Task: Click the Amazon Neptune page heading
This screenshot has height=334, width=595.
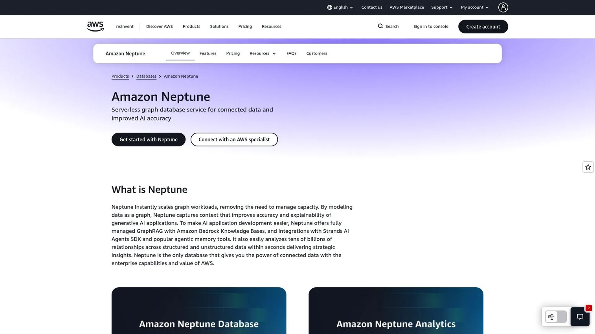Action: (x=161, y=97)
